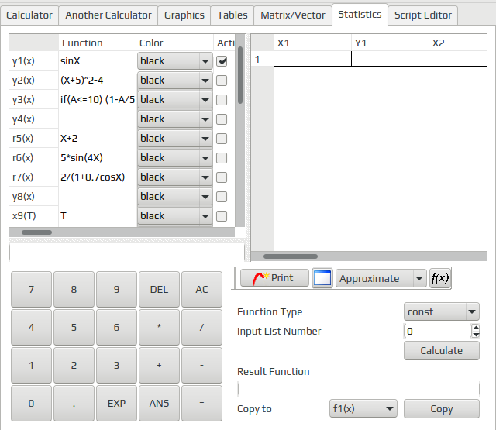The width and height of the screenshot is (496, 430).
Task: Click the equals = key
Action: (x=201, y=403)
